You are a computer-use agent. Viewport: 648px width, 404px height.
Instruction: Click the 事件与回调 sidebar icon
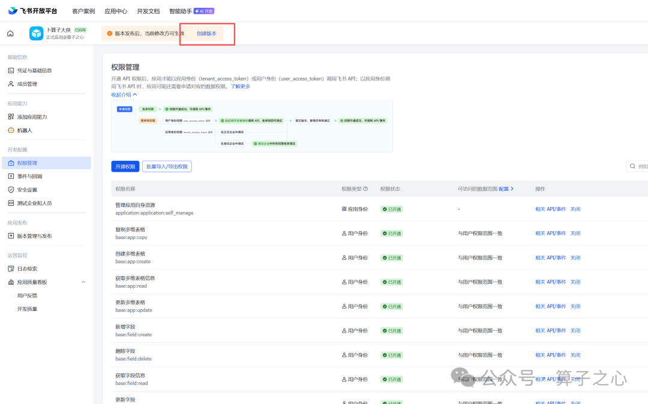pos(11,176)
